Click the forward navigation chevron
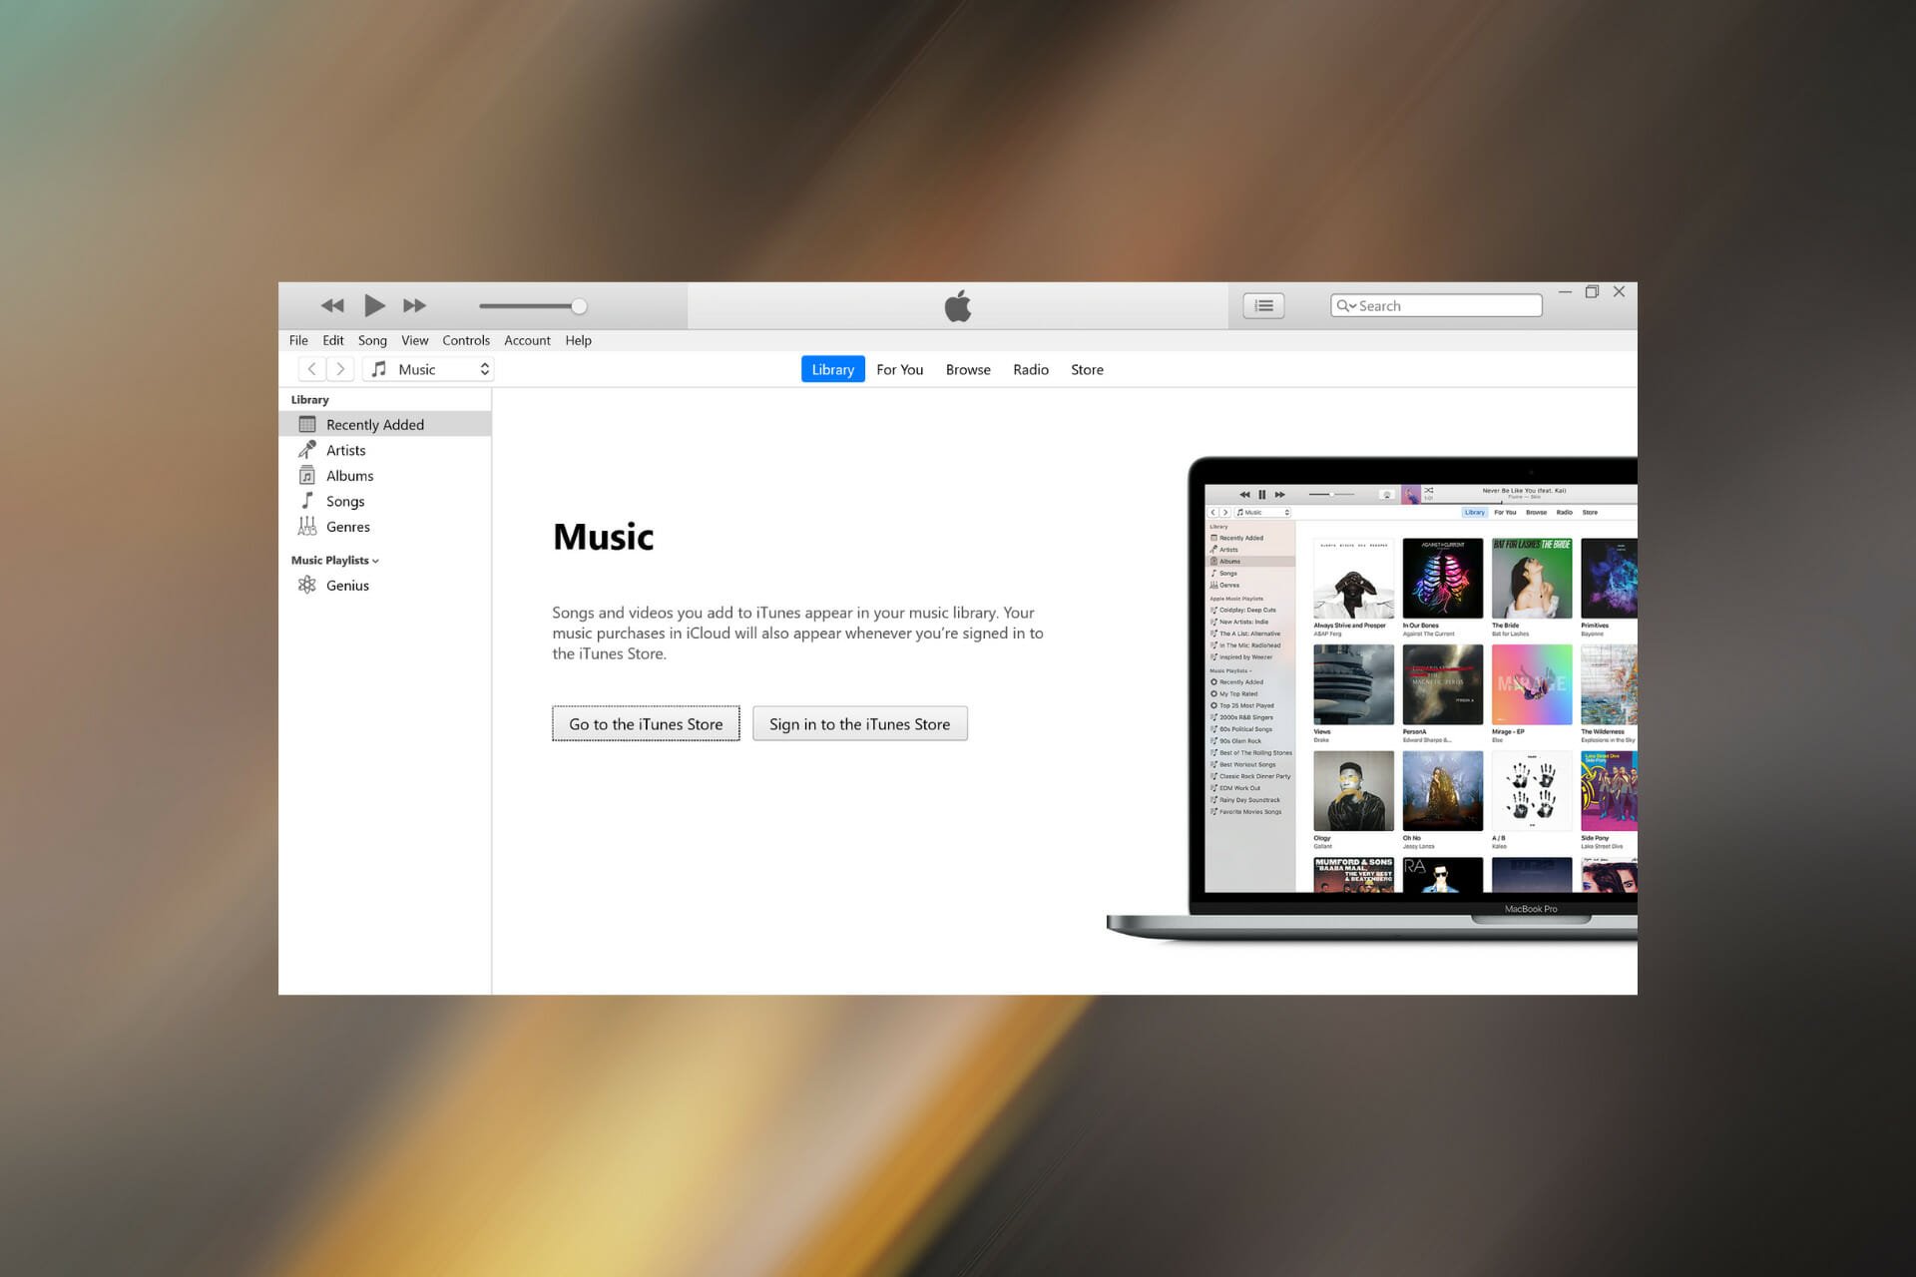The width and height of the screenshot is (1916, 1277). pos(342,369)
